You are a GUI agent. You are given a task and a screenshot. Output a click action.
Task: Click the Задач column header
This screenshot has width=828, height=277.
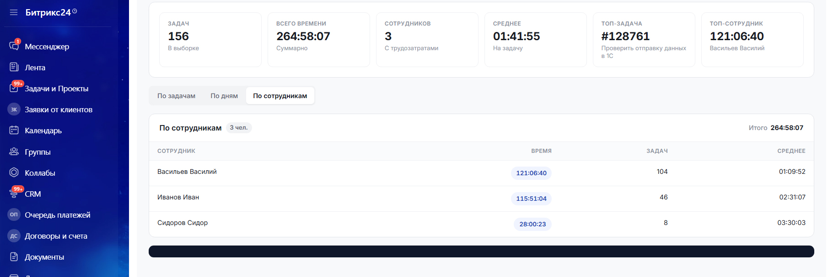(657, 151)
